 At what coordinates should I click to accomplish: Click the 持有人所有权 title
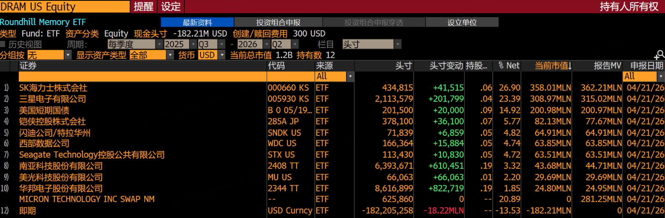coord(629,7)
